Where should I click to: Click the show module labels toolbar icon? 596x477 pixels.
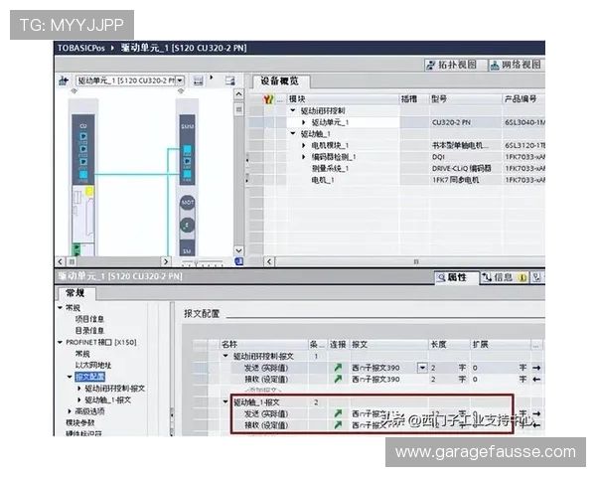[198, 80]
